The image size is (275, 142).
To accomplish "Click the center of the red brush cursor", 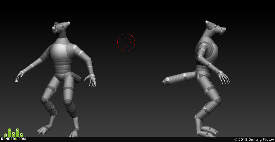I will (126, 42).
